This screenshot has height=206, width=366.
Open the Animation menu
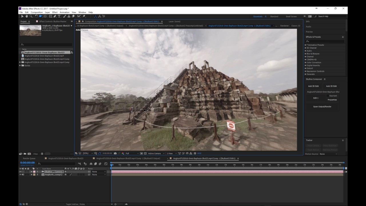(64, 12)
